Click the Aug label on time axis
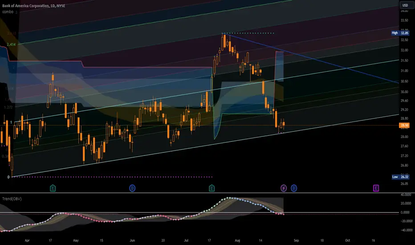The height and width of the screenshot is (245, 415). [x=237, y=241]
